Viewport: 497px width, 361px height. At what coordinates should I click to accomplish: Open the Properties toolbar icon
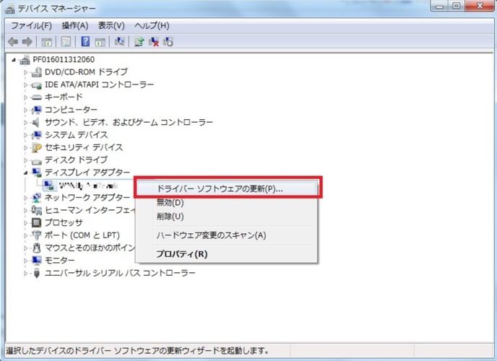click(x=66, y=42)
